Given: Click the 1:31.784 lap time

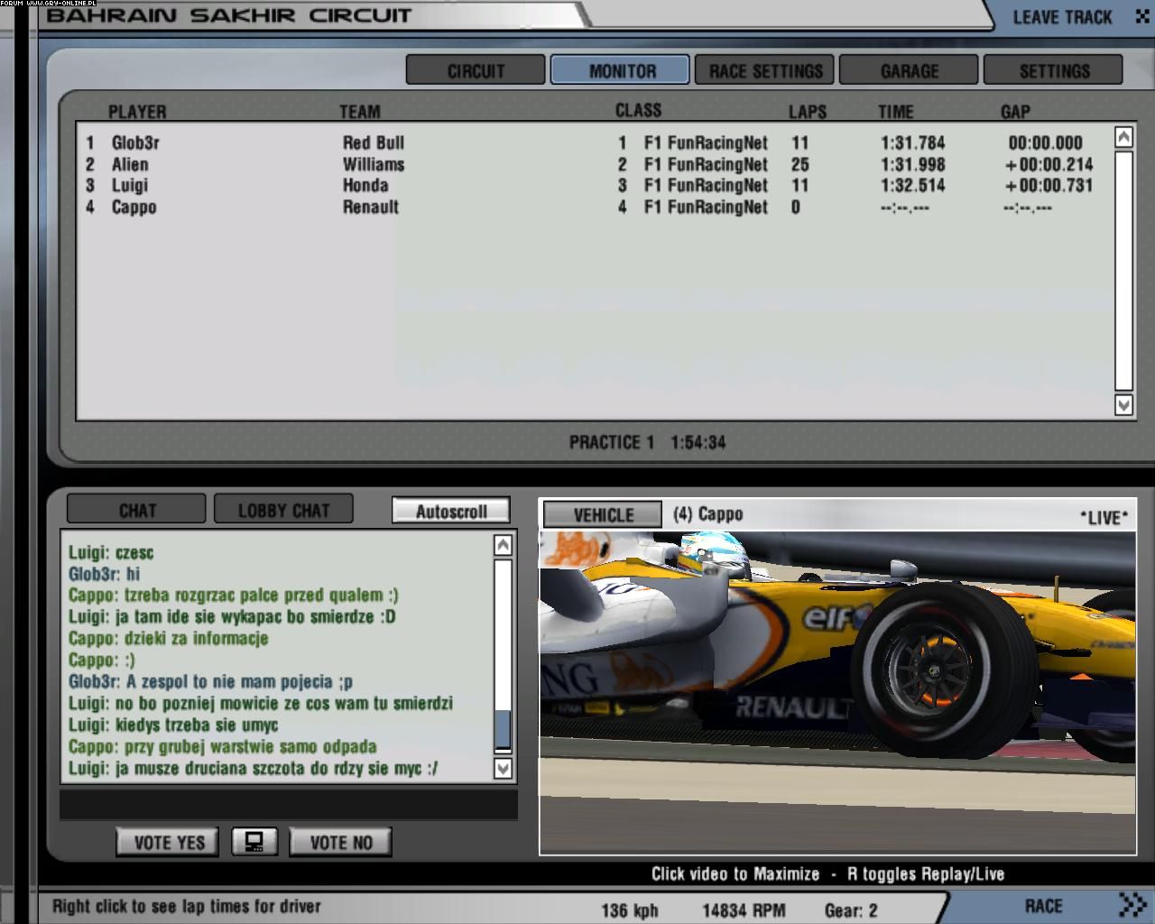Looking at the screenshot, I should pyautogui.click(x=913, y=143).
